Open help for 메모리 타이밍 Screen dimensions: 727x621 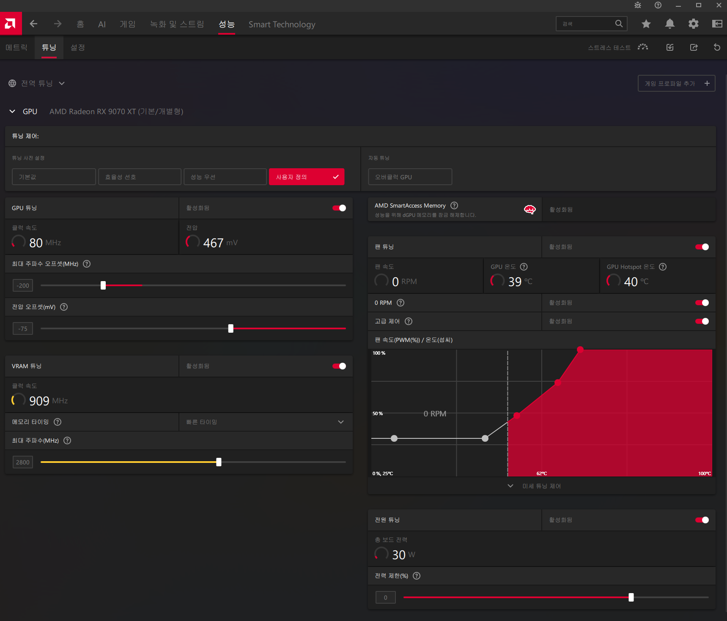(x=58, y=422)
